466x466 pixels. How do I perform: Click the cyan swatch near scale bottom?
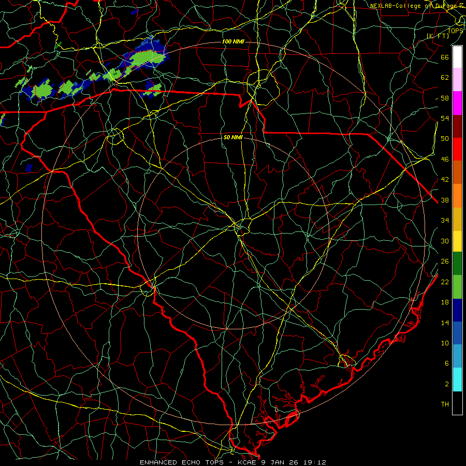457,380
